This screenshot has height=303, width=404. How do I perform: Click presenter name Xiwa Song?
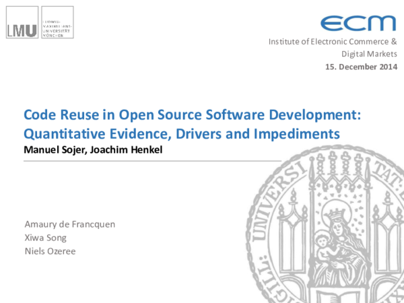click(x=45, y=238)
